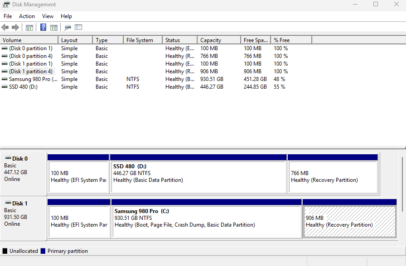
Task: Click the drive icon beside SSD 480 (D:) volume
Action: coord(5,87)
